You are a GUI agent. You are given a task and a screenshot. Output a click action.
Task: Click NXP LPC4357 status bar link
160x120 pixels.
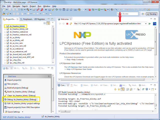tap(8, 117)
